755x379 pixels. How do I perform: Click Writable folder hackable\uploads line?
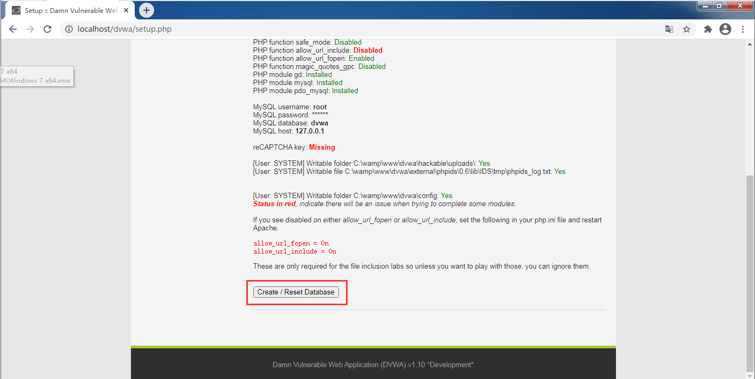[371, 163]
